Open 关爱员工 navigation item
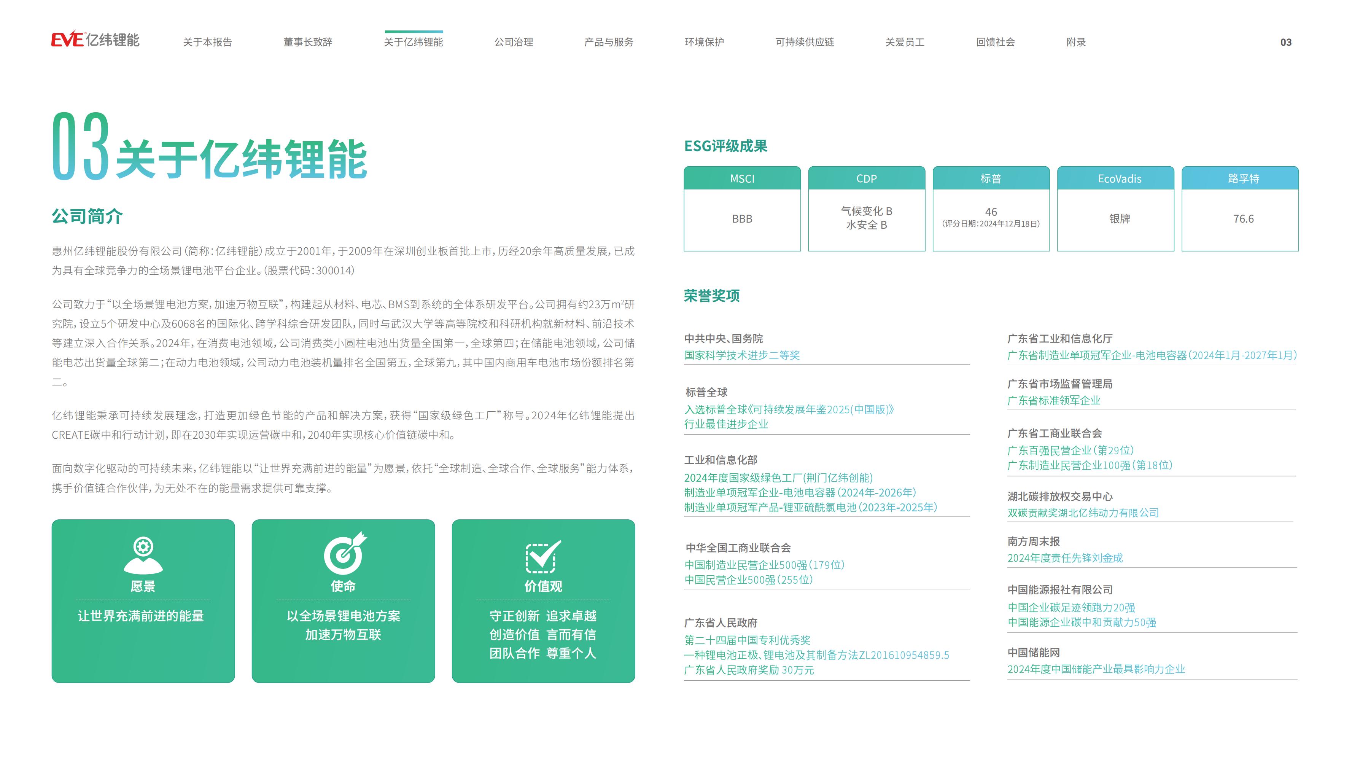The width and height of the screenshot is (1352, 761). point(905,42)
